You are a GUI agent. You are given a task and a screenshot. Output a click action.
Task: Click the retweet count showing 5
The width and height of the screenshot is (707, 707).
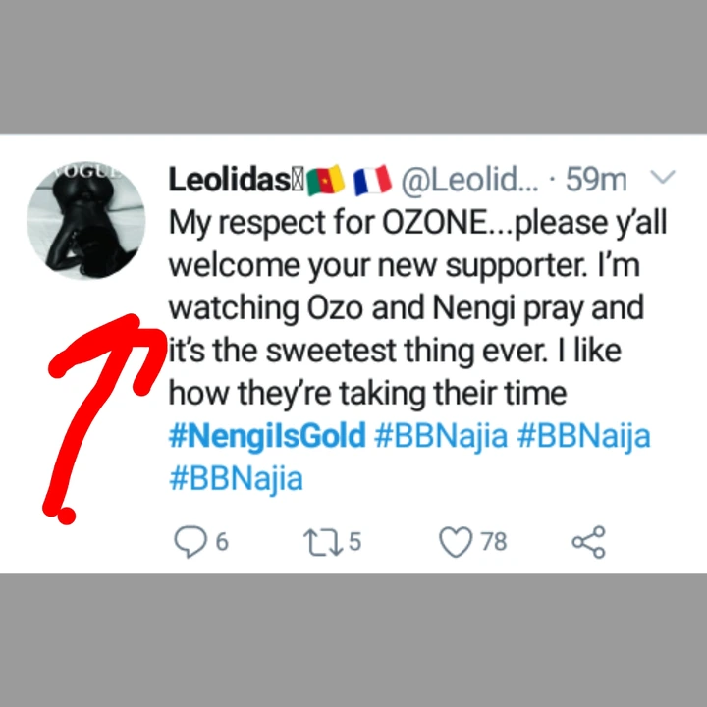click(x=354, y=541)
